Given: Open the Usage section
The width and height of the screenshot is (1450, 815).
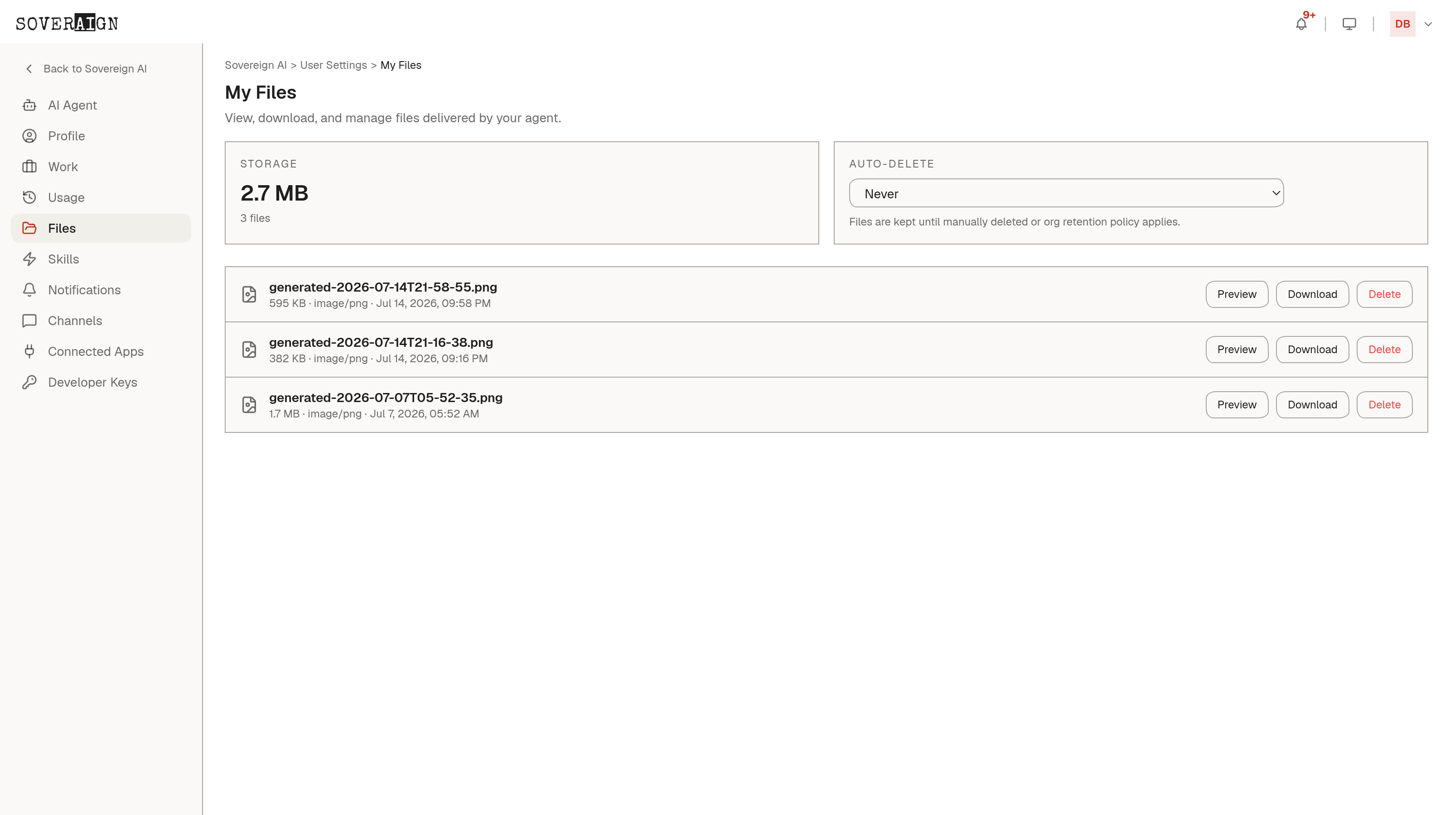Looking at the screenshot, I should coord(101,197).
